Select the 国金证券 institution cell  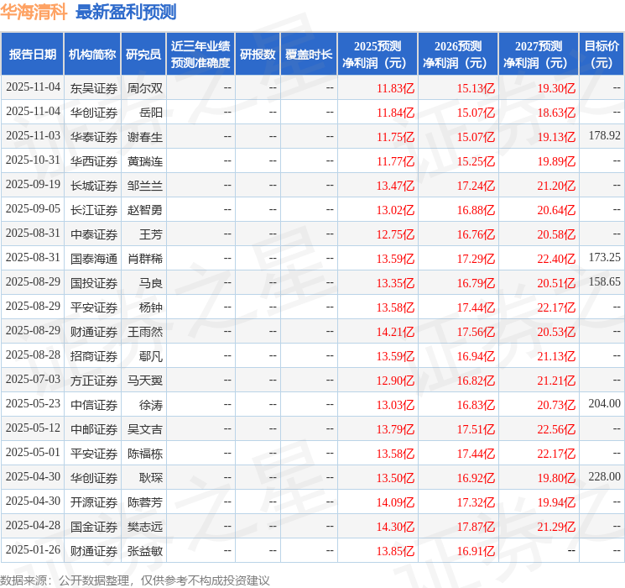pyautogui.click(x=94, y=527)
